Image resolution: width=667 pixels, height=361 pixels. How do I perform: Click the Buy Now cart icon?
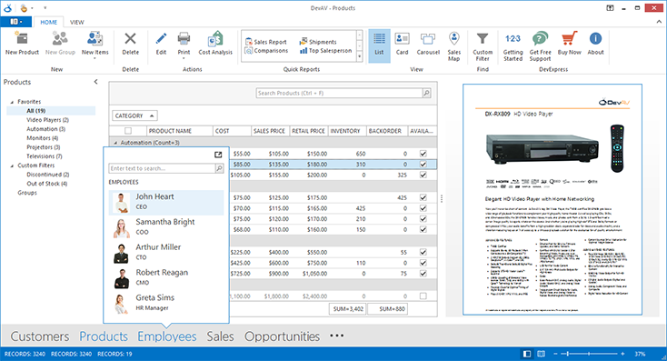coord(569,38)
